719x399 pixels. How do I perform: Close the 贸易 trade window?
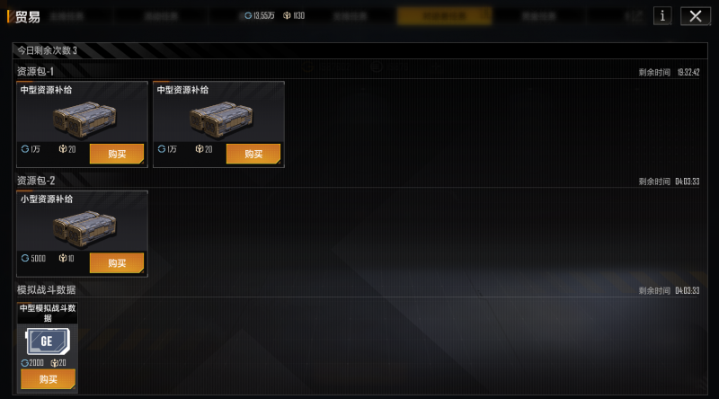(x=695, y=16)
